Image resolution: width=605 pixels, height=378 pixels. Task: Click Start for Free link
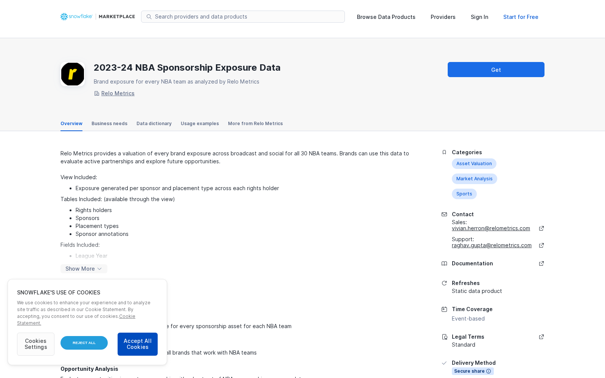[x=521, y=17]
